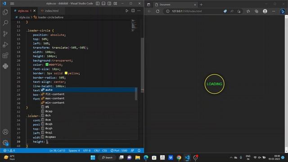Open Edge profile avatar
The width and height of the screenshot is (288, 162).
(265, 11)
